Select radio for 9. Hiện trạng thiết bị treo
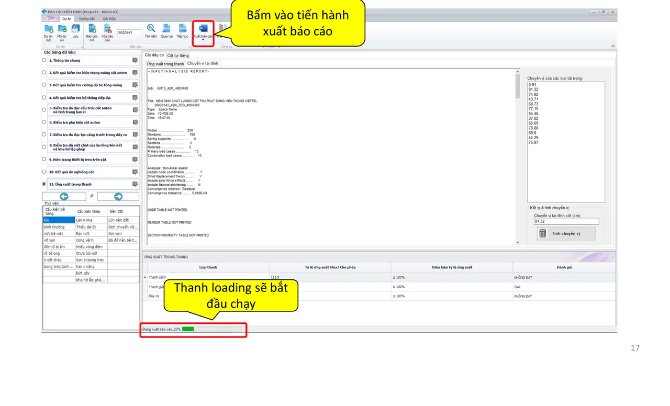Screen dimensions: 670x406 click(x=44, y=159)
